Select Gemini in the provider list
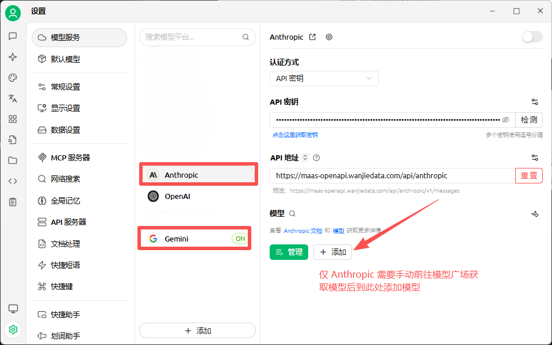552x345 pixels. [x=177, y=239]
